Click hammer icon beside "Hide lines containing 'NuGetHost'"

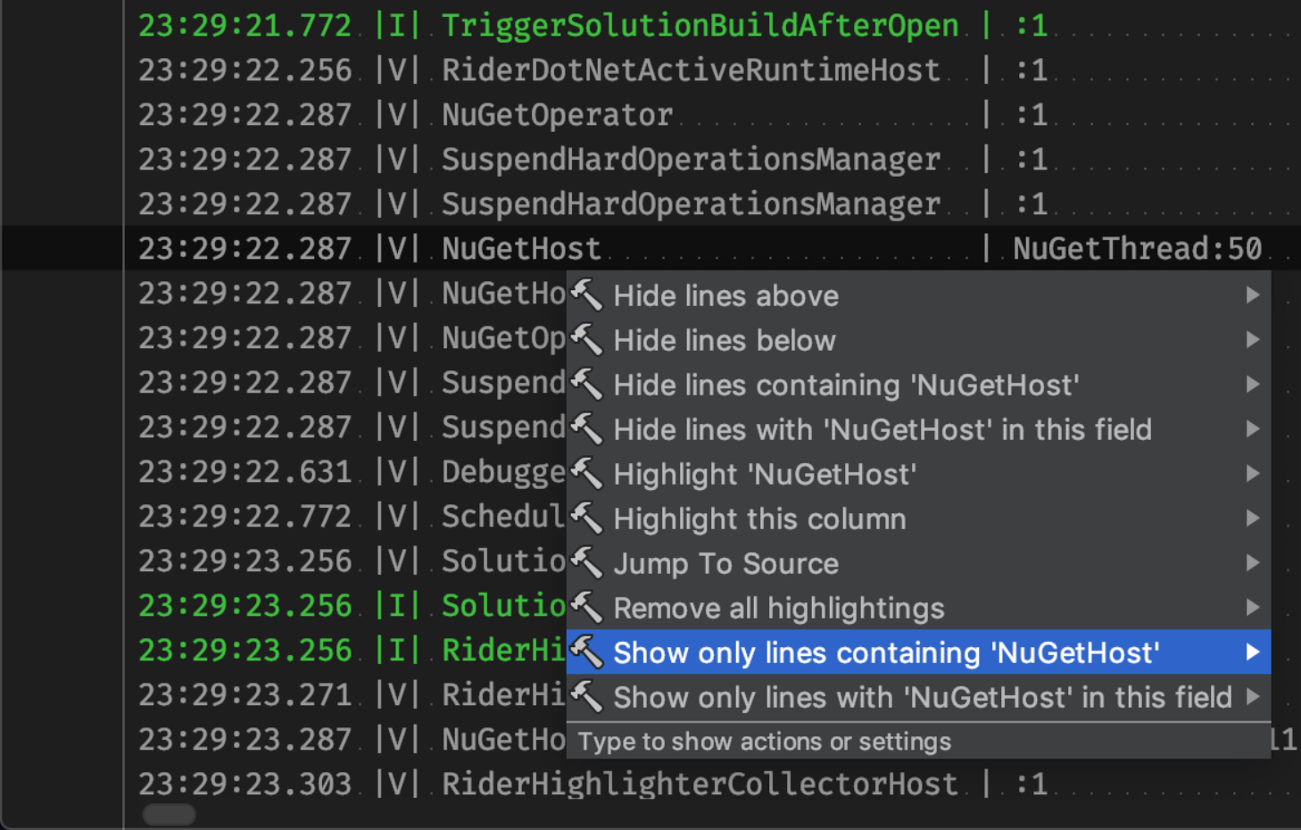point(586,384)
